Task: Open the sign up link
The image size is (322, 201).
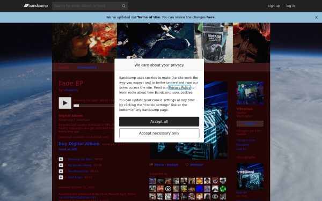Action: [x=274, y=6]
